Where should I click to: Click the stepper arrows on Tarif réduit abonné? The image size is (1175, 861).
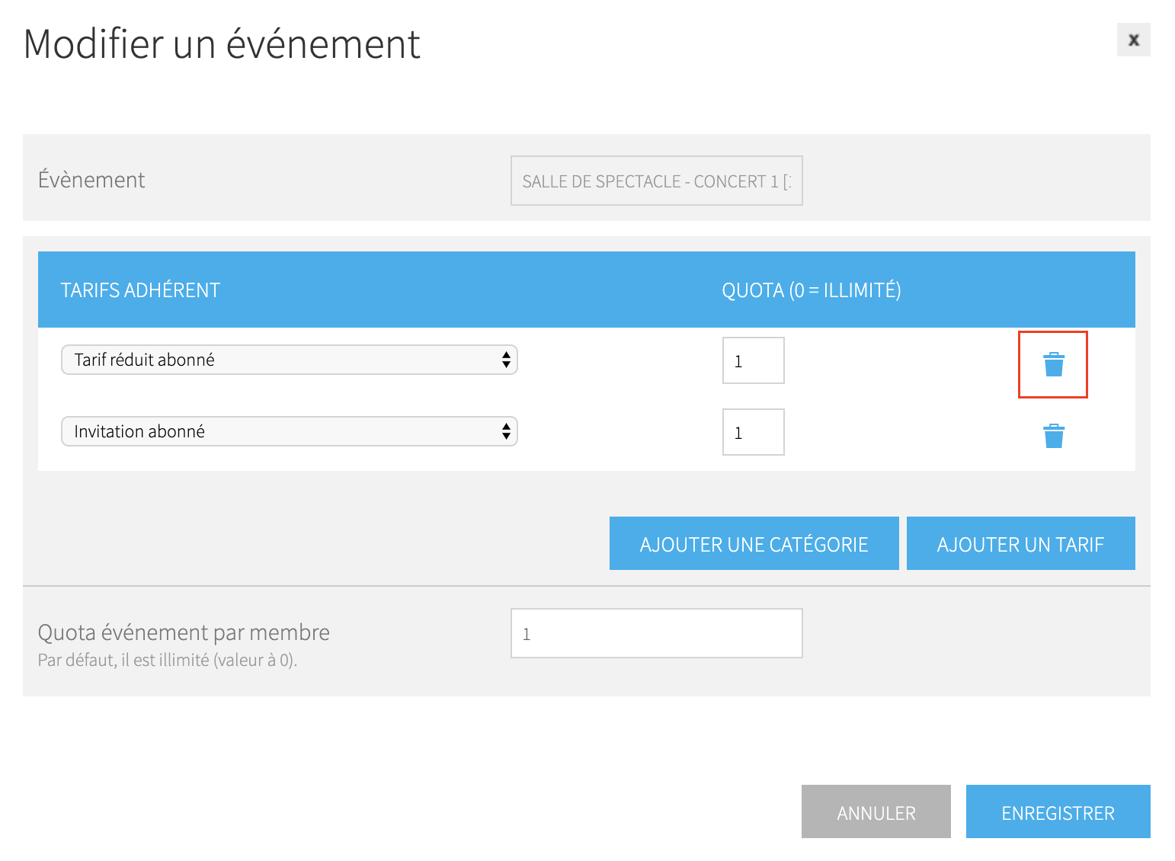506,359
